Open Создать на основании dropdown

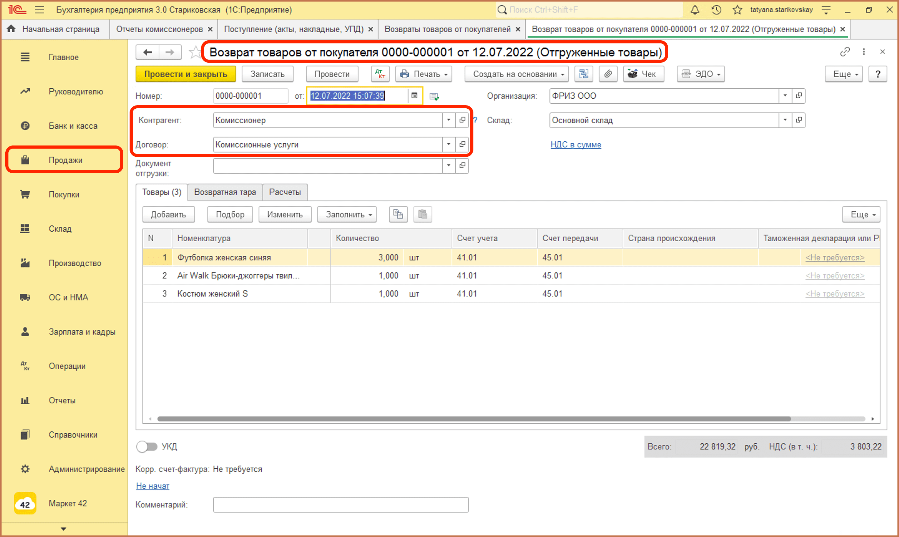coord(516,74)
